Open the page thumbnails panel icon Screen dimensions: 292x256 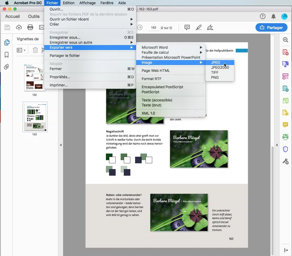point(7,42)
